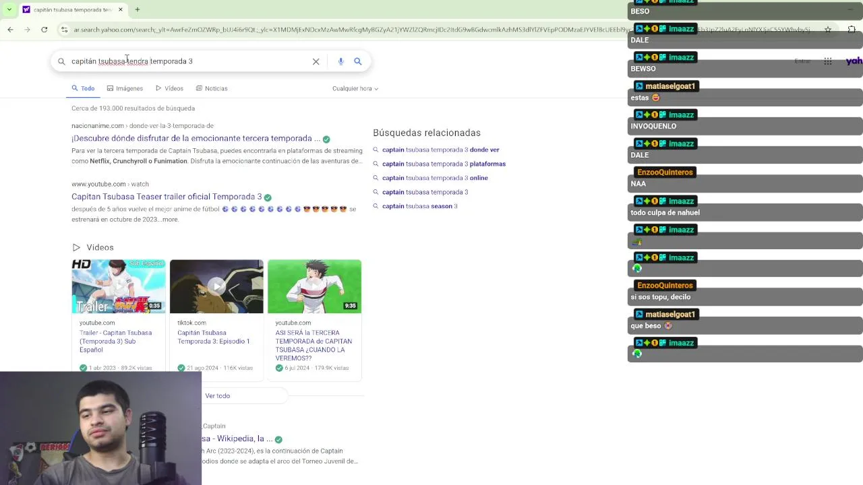Click chat message 'INVOQUENLO'
Viewport: 863px width, 485px height.
tap(653, 126)
